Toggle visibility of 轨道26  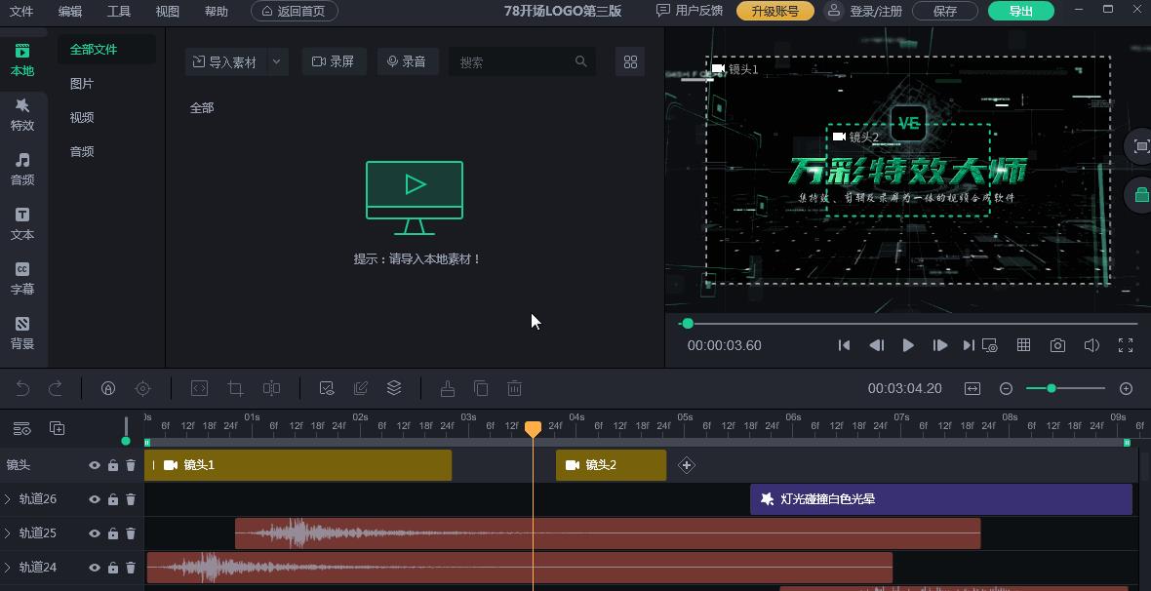(x=94, y=499)
